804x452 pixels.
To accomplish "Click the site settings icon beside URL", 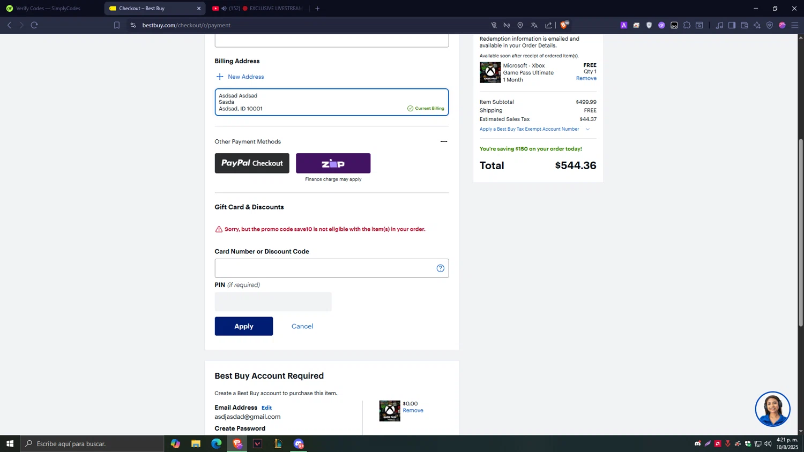I will pos(133,25).
